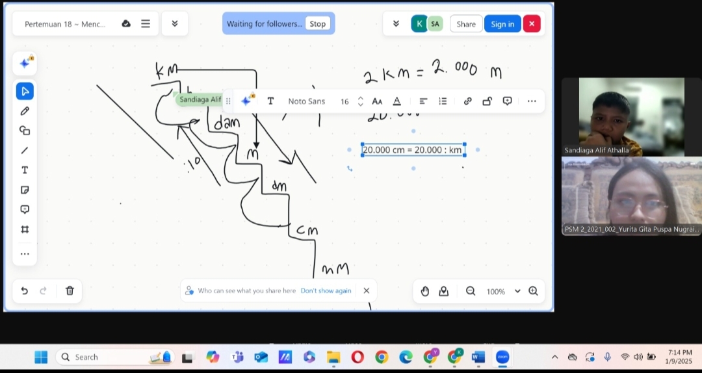Viewport: 702px width, 373px height.
Task: Open the hamburger menu beside board title
Action: pyautogui.click(x=146, y=24)
